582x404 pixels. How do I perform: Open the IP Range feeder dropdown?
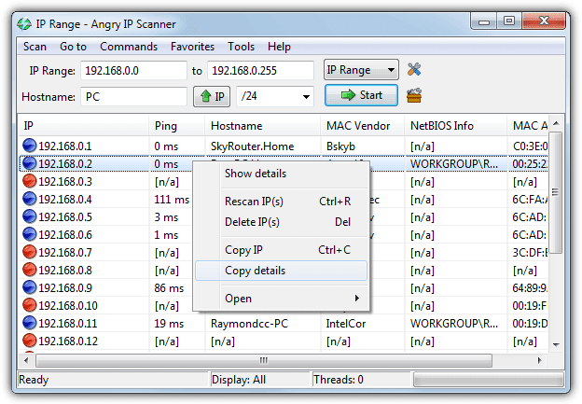coord(361,70)
